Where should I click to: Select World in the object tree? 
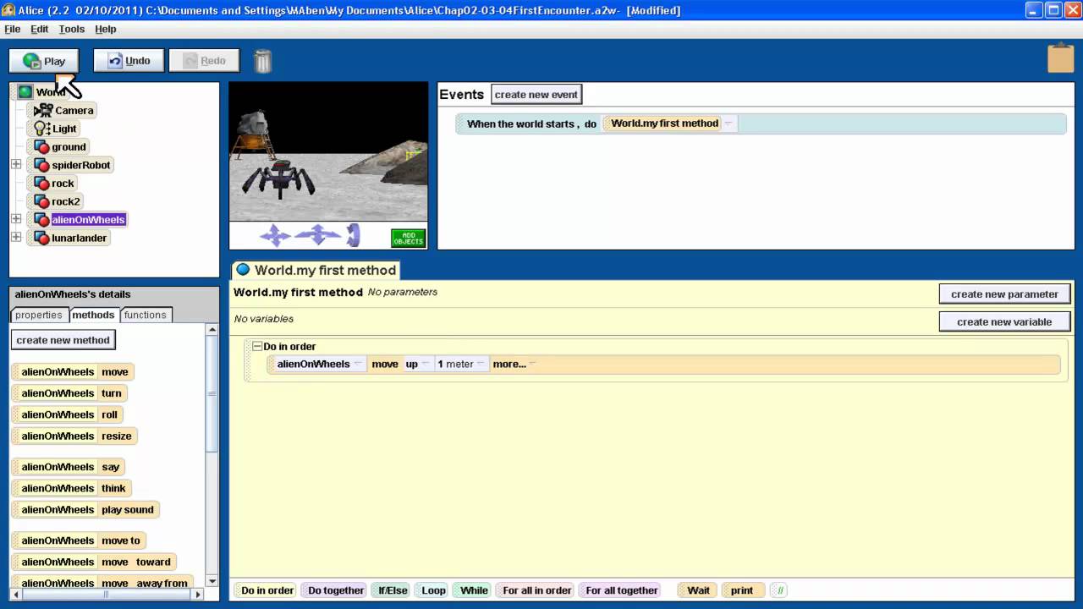50,92
